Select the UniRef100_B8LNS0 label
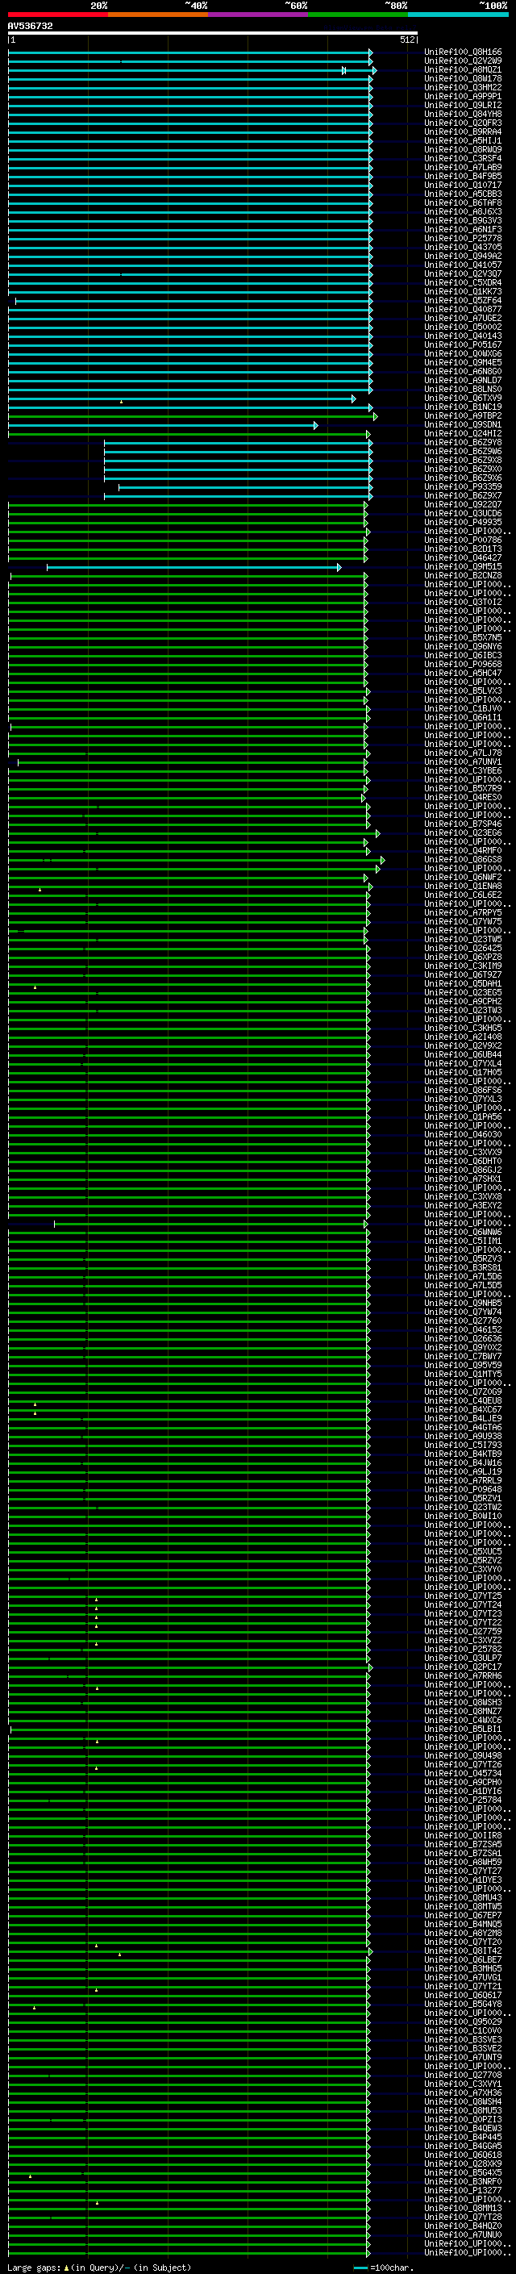Viewport: 516px width, 2274px height. (463, 390)
